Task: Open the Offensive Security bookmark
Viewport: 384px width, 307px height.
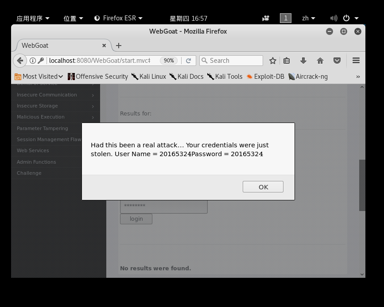Action: pos(98,77)
